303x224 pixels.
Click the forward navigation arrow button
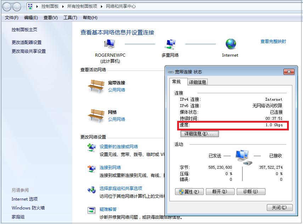(x=17, y=7)
